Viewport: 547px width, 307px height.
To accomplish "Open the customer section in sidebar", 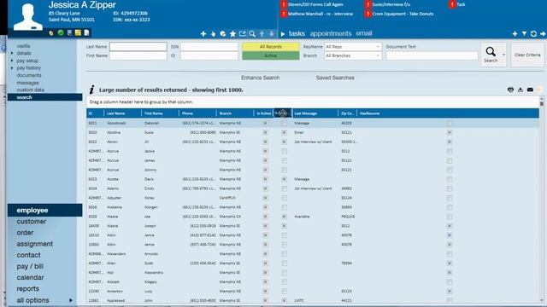I will [32, 222].
